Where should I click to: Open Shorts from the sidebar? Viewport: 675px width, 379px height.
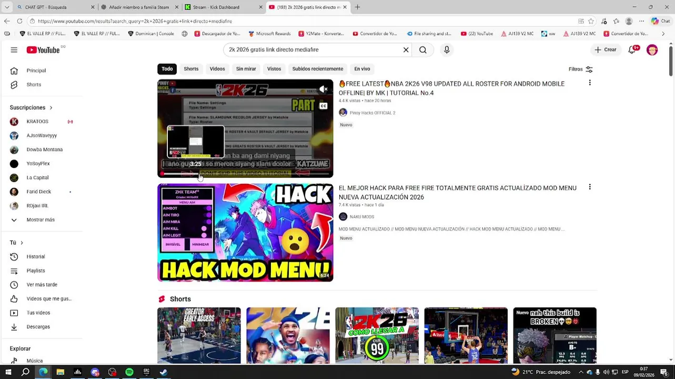34,84
